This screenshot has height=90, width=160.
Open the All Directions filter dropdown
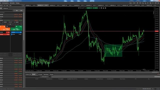point(46,77)
